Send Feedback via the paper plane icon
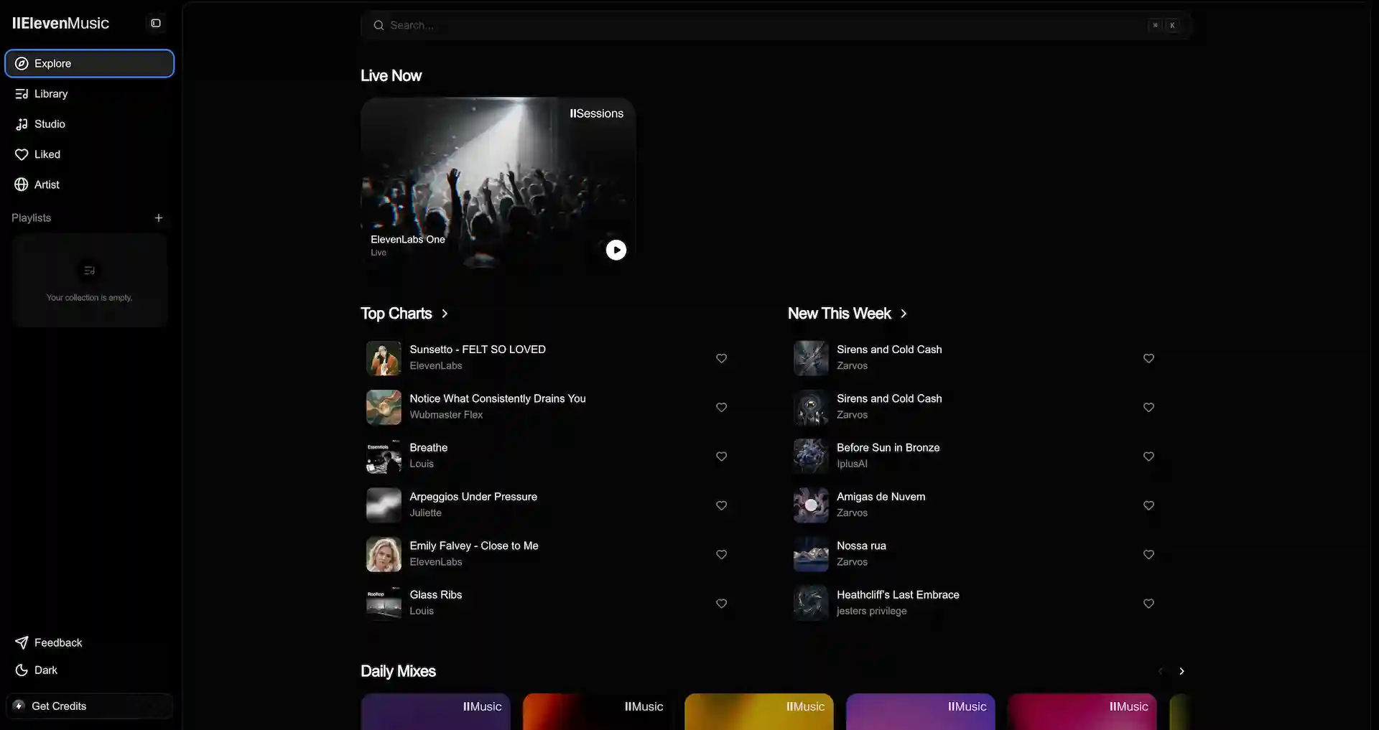Screen dimensions: 1379x730 point(22,643)
